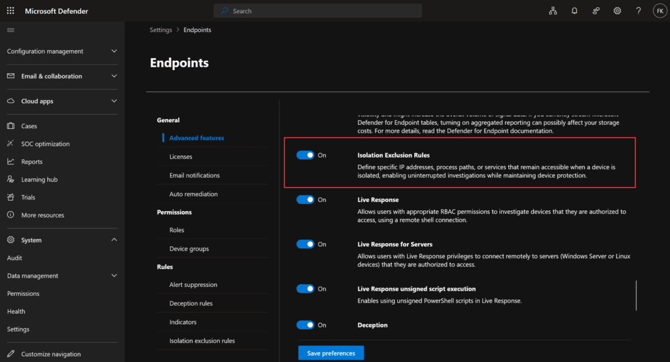Open Alert suppression rules
670x362 pixels.
[x=193, y=285]
